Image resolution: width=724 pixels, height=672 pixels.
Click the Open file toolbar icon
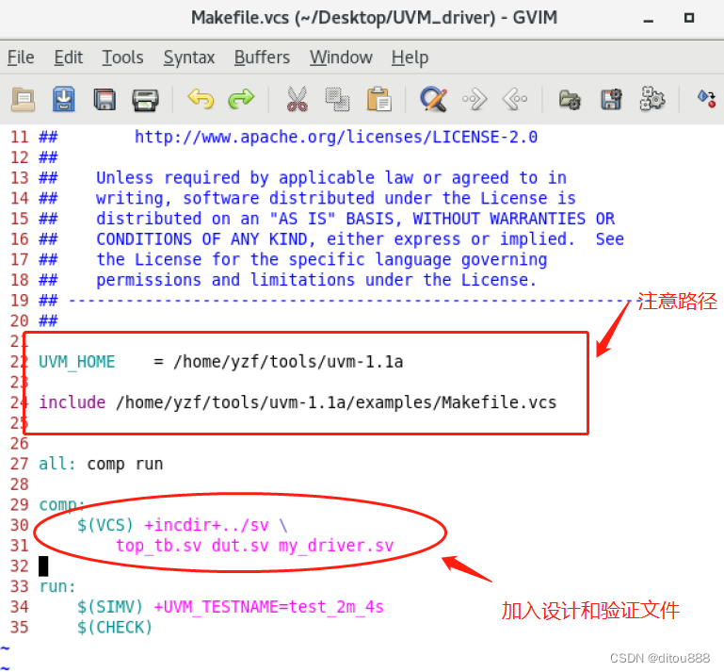tap(23, 99)
